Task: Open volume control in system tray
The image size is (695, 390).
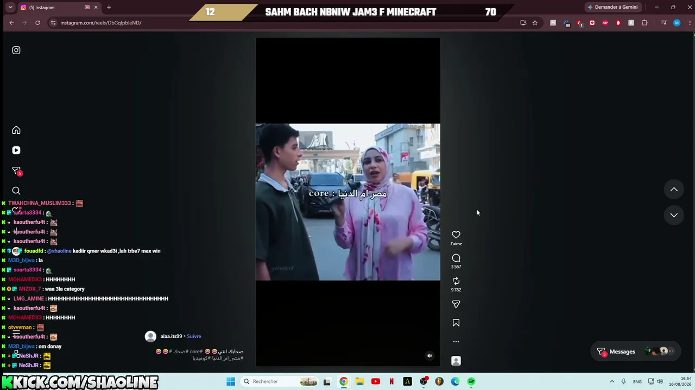Action: 660,381
